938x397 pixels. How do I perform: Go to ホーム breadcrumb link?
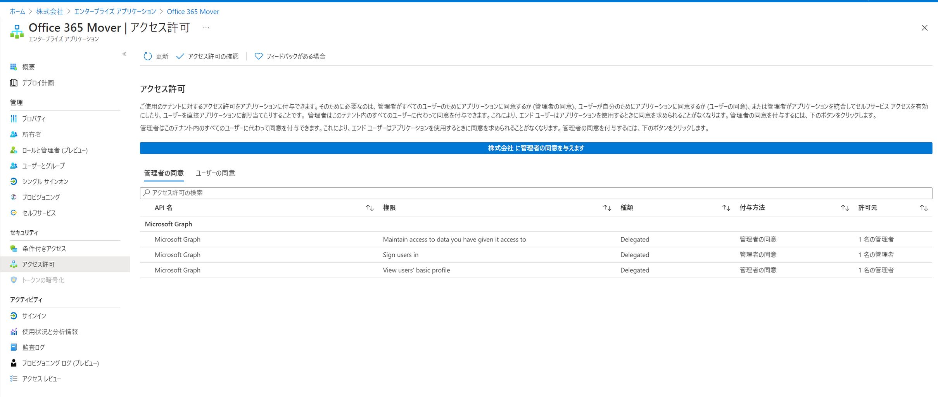coord(17,12)
